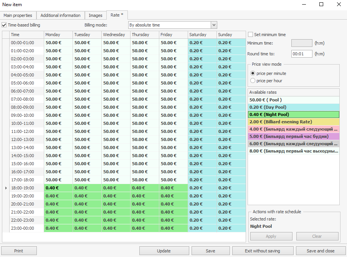The width and height of the screenshot is (347, 257).
Task: Click the Print button
Action: tap(19, 251)
